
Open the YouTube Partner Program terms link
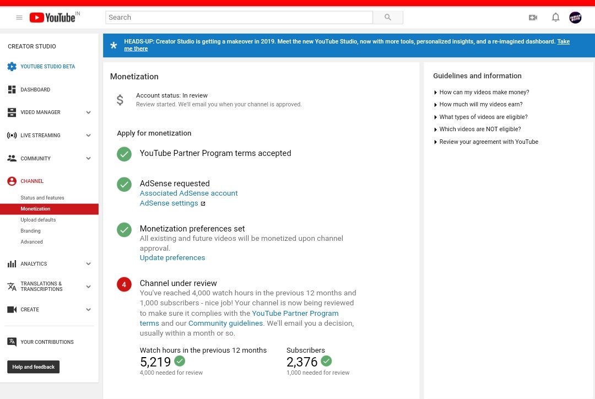[x=295, y=313]
